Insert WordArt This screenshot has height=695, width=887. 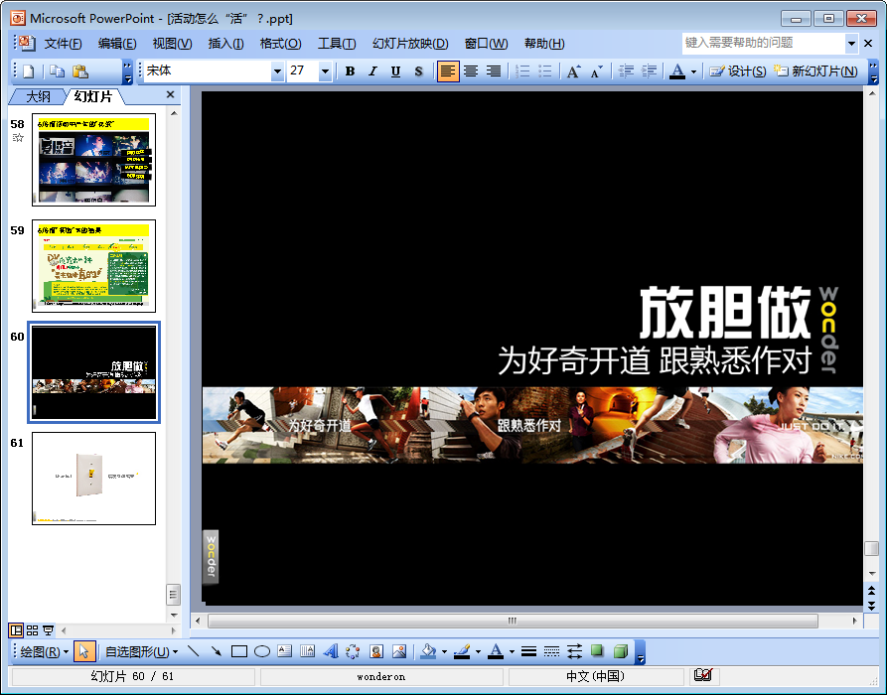(x=331, y=651)
